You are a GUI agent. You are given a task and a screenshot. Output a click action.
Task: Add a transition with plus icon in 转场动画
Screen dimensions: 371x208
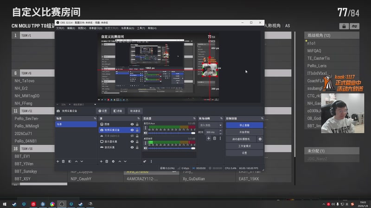click(x=208, y=138)
